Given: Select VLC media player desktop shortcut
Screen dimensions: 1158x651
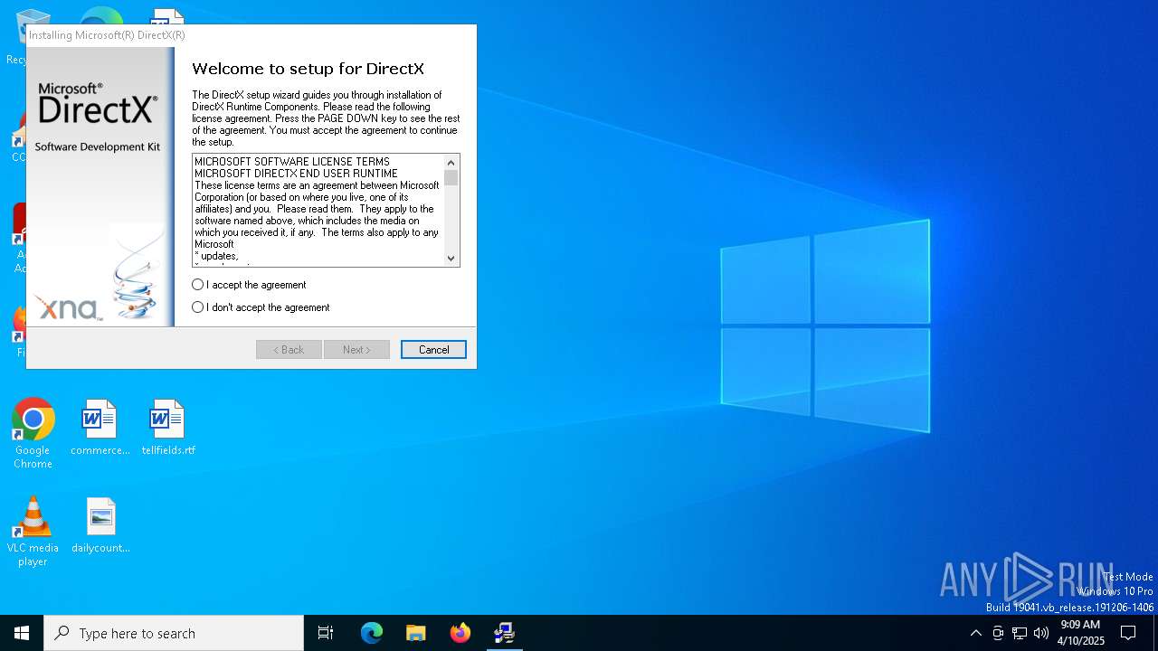Looking at the screenshot, I should tap(33, 532).
